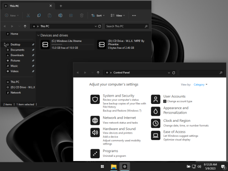
Task: Click the Cut scissors icon in toolbar
Action: [28, 16]
